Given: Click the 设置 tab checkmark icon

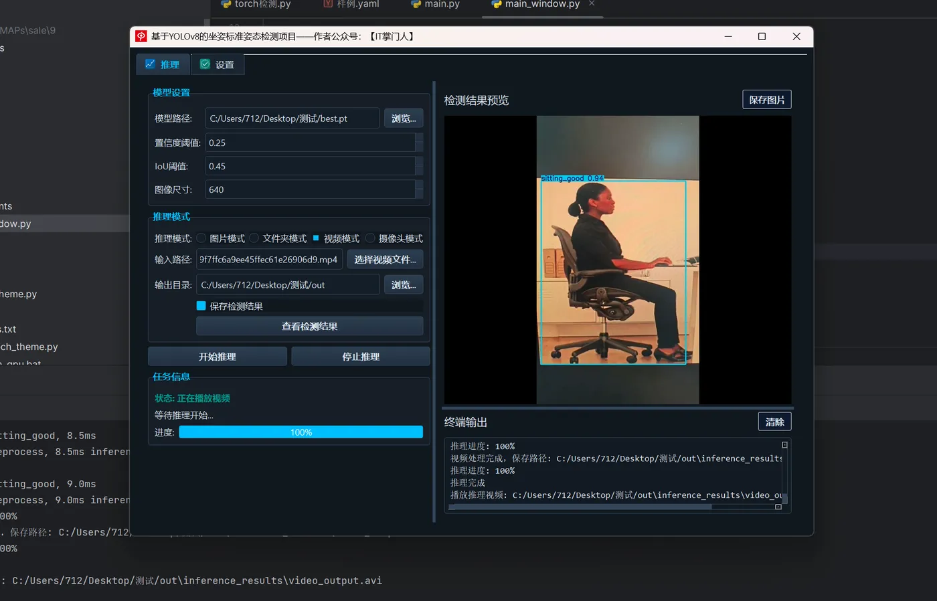Looking at the screenshot, I should coord(205,64).
